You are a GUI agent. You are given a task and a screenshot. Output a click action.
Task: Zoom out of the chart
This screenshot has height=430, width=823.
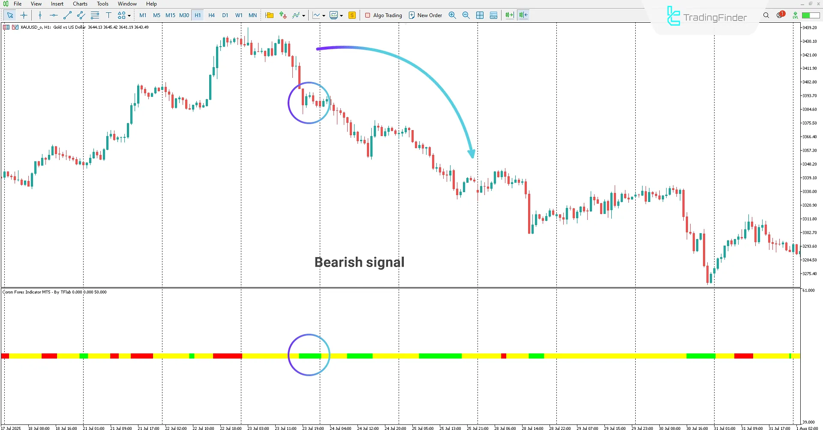click(466, 15)
